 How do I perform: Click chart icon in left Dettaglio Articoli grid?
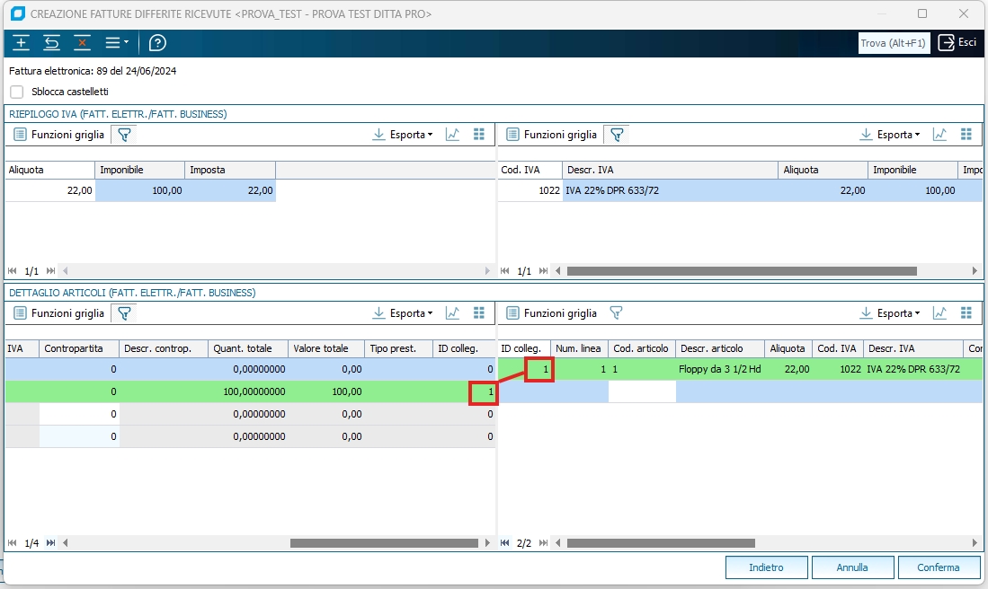[x=452, y=313]
